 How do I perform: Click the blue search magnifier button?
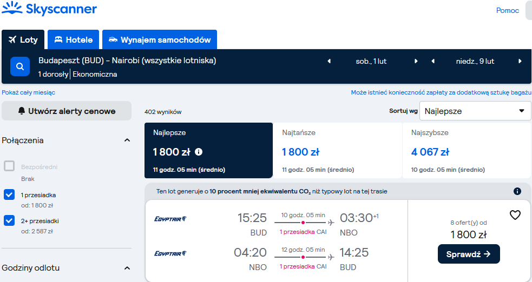coord(20,66)
